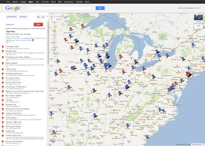Select 'Franklin Rogers Park' entry

coord(13,135)
